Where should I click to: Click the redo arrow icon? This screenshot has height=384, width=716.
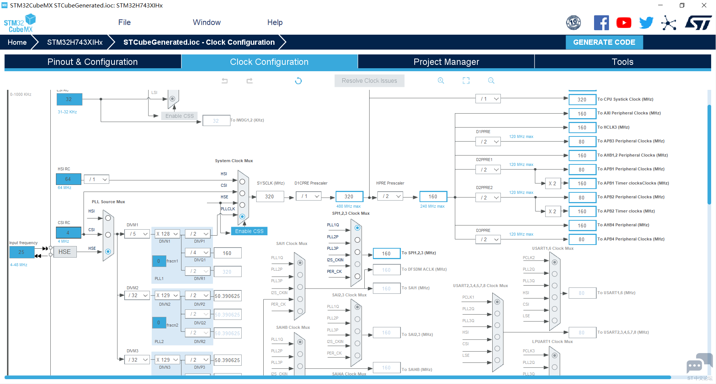[249, 81]
